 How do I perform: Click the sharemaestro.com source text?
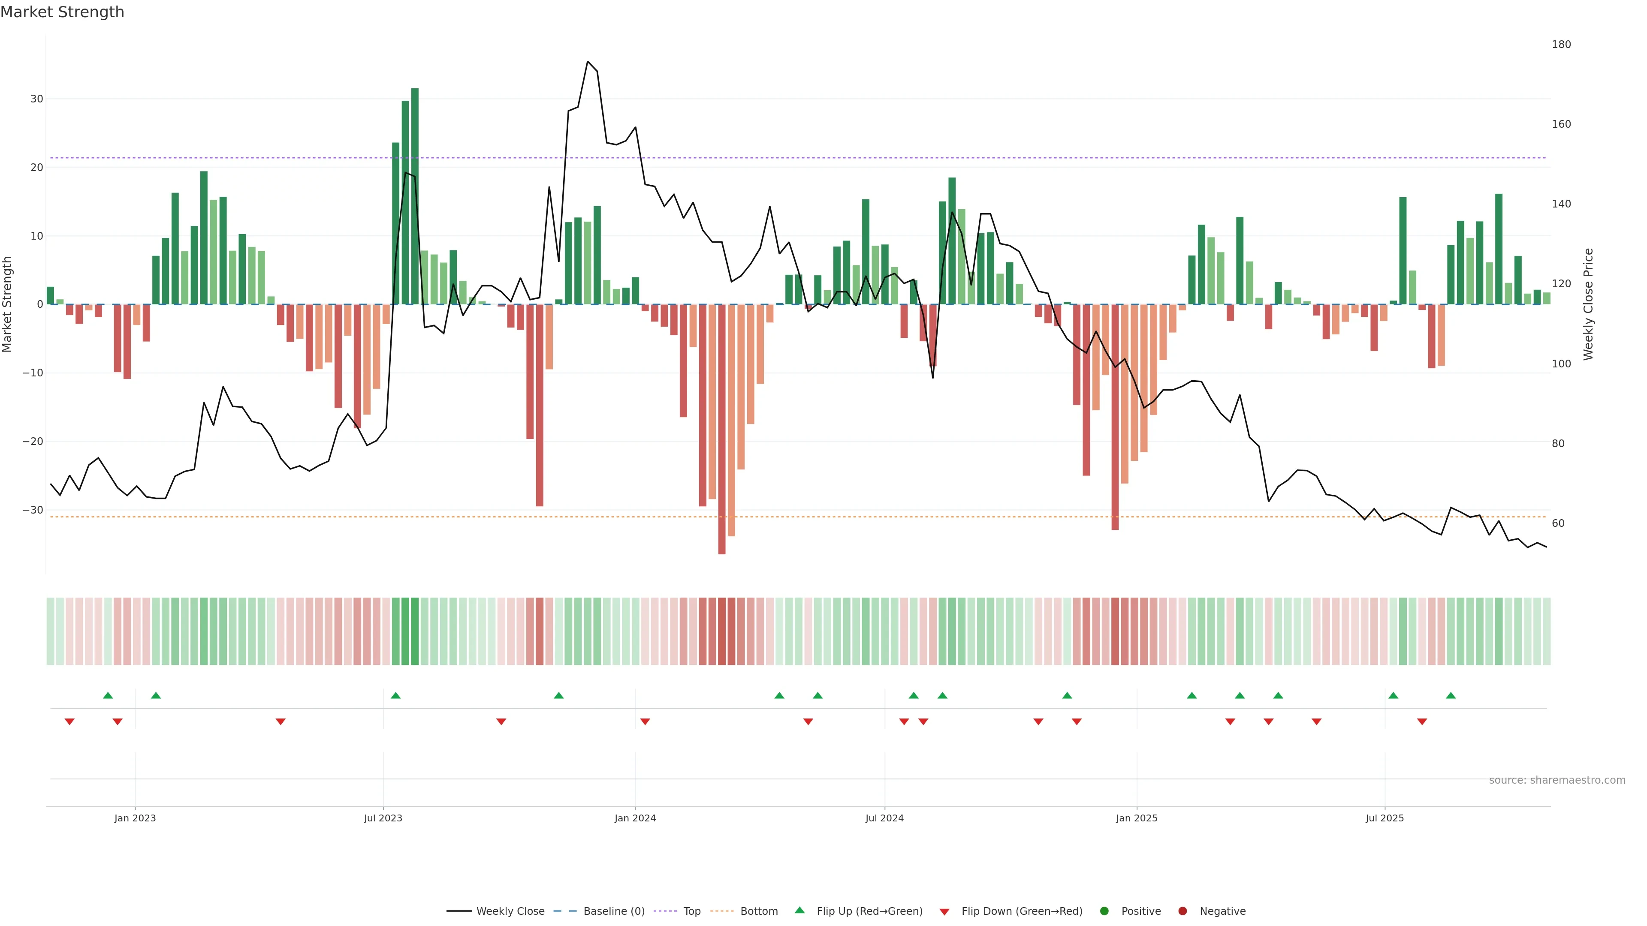pos(1557,780)
